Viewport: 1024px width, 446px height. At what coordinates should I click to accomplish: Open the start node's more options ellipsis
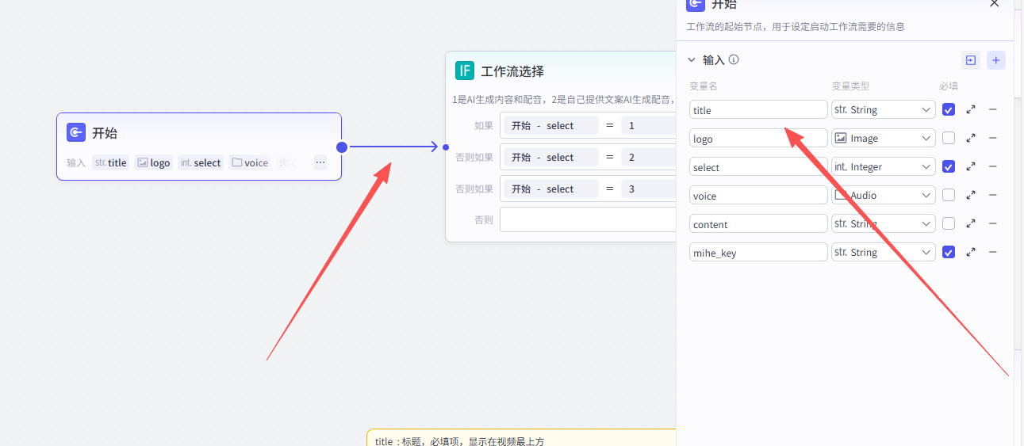pyautogui.click(x=320, y=162)
